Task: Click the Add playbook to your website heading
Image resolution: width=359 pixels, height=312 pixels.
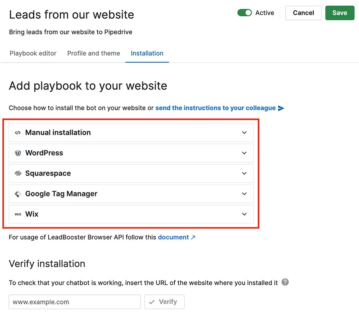Action: click(x=88, y=86)
